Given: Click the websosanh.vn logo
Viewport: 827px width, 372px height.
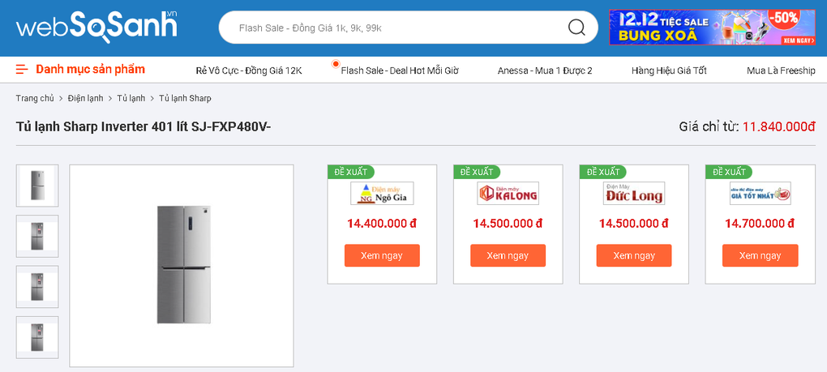Looking at the screenshot, I should [x=96, y=27].
